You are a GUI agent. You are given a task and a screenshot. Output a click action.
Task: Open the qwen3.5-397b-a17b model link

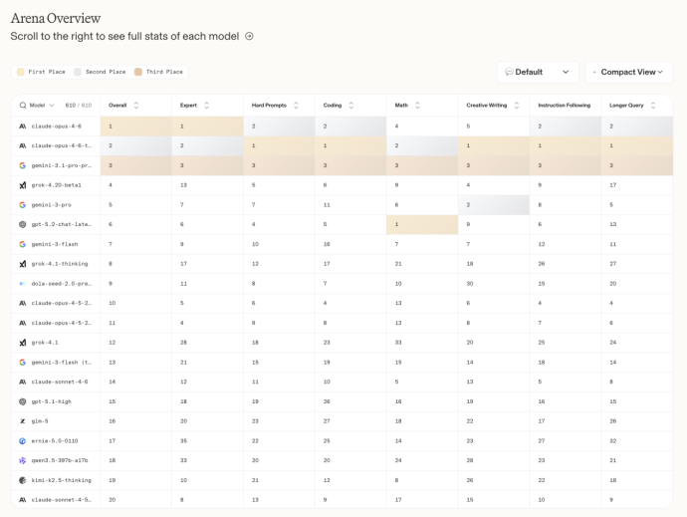tap(61, 460)
